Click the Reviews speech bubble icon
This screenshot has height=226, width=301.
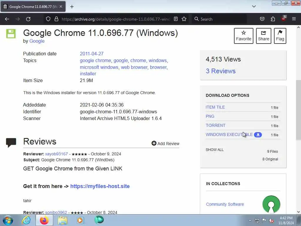(11, 143)
